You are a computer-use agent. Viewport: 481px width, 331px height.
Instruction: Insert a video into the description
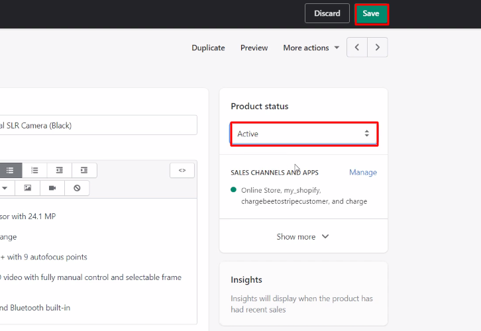coord(52,188)
